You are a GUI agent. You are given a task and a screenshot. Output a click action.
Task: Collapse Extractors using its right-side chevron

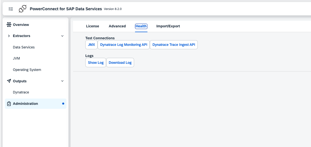62,36
